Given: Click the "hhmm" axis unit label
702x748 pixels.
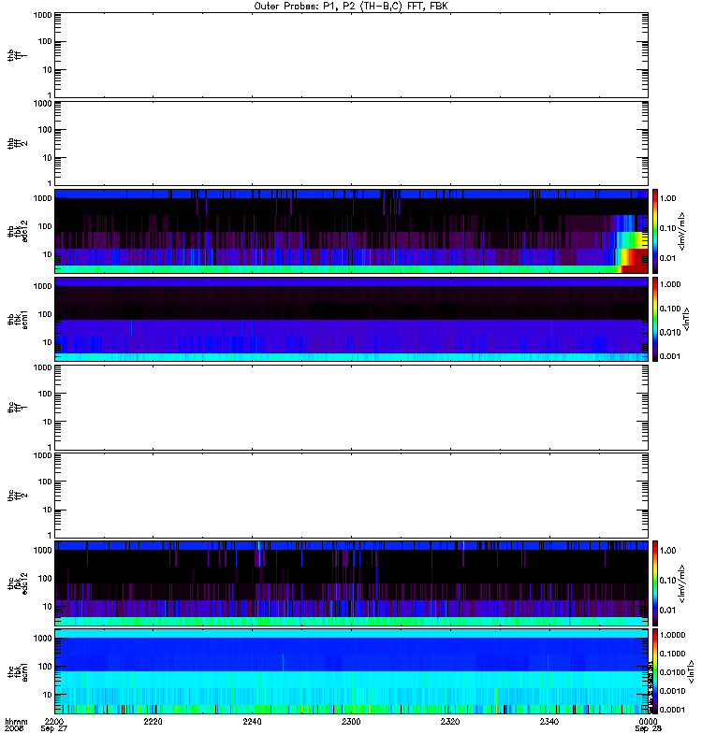Looking at the screenshot, I should point(16,721).
